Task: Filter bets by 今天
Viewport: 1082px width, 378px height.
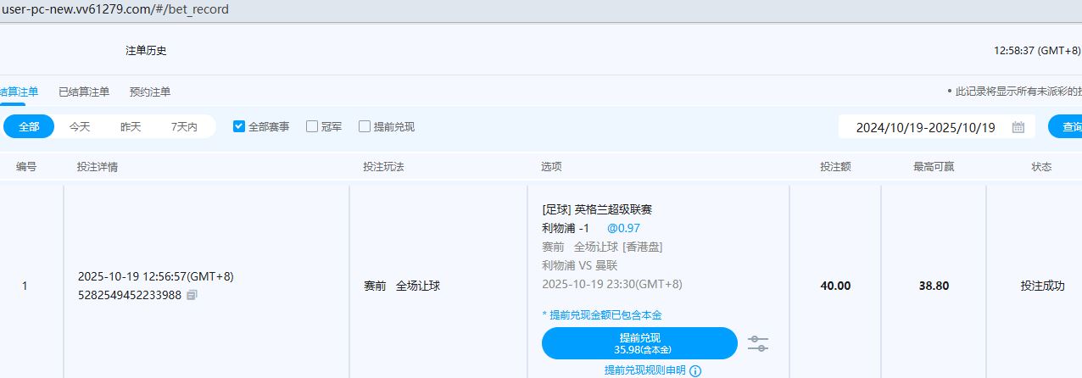Action: [x=80, y=126]
